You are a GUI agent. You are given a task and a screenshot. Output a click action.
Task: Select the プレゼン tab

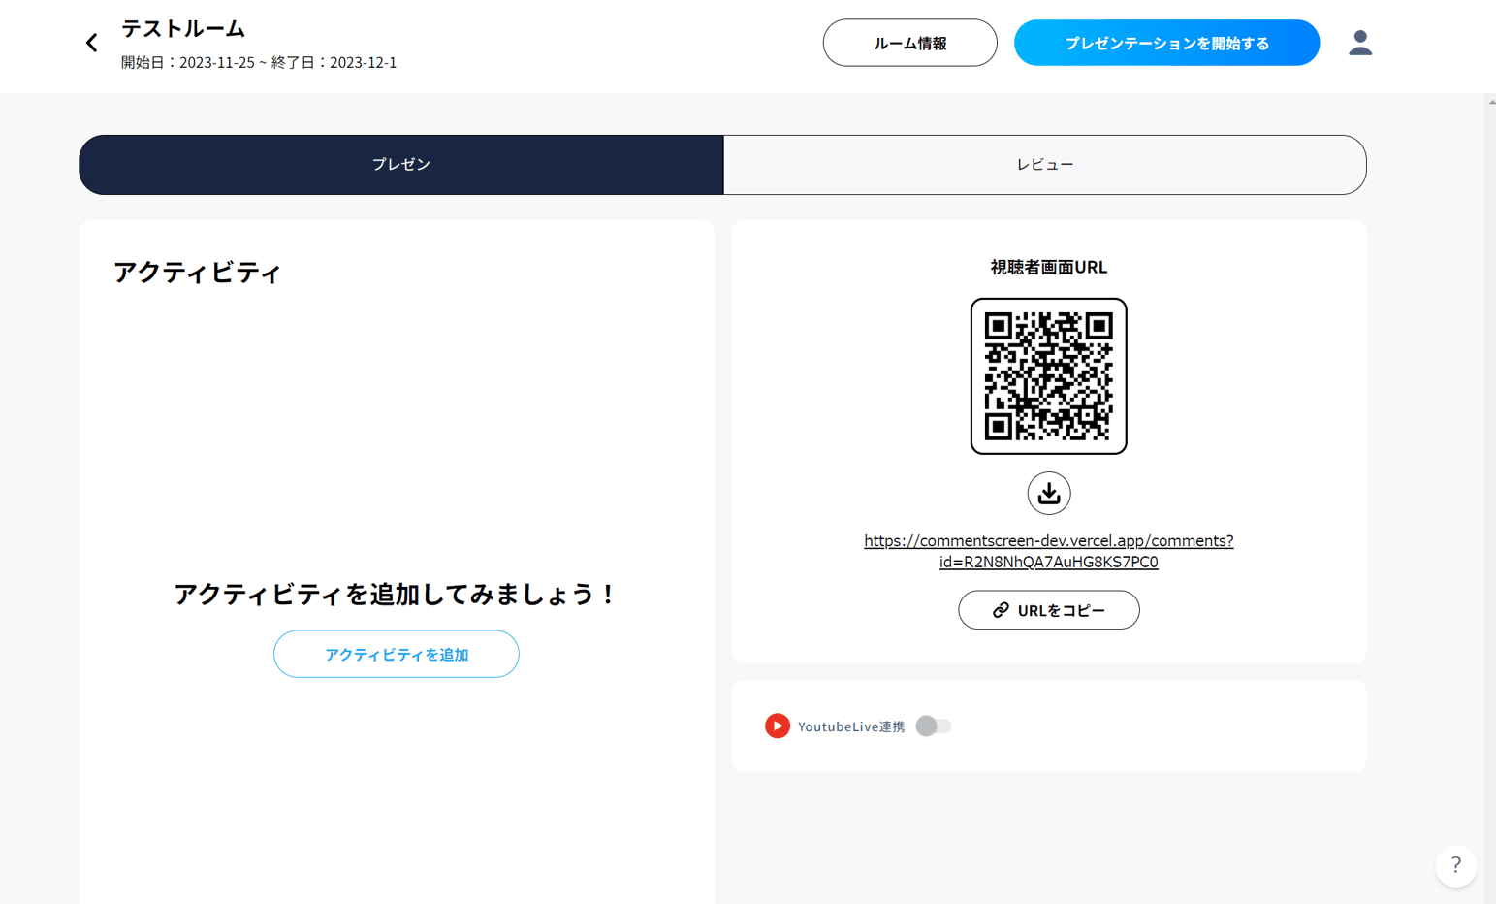399,164
